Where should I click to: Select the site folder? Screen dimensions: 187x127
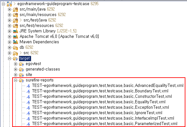click(29, 75)
